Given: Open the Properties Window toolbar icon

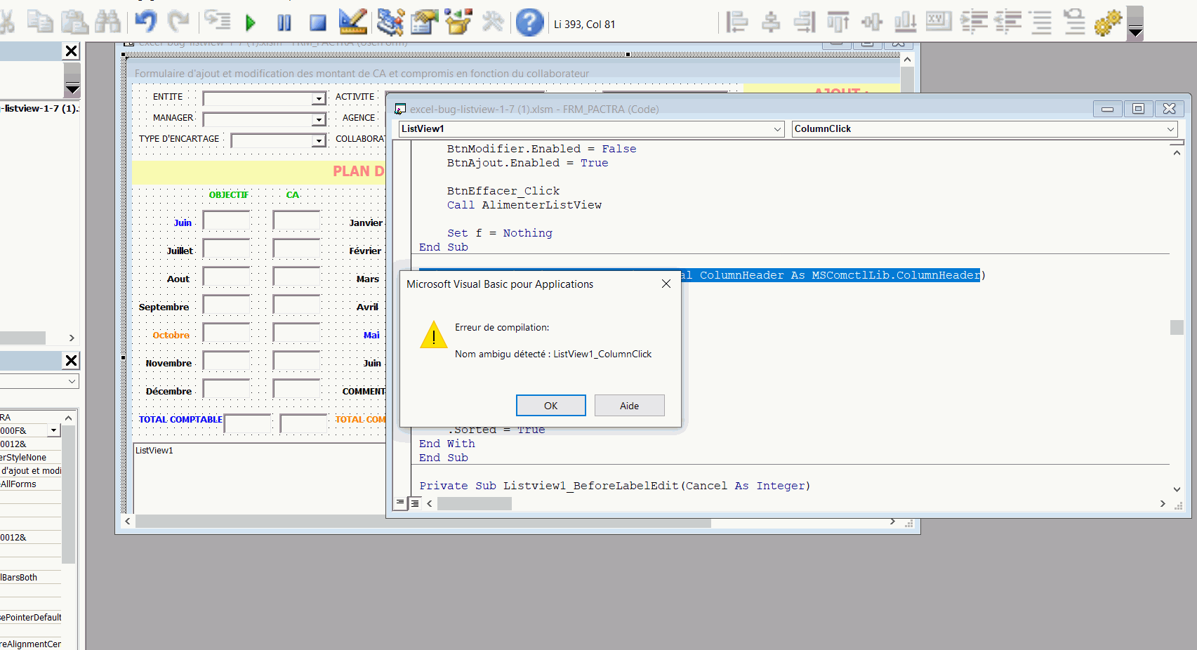Looking at the screenshot, I should coord(424,22).
